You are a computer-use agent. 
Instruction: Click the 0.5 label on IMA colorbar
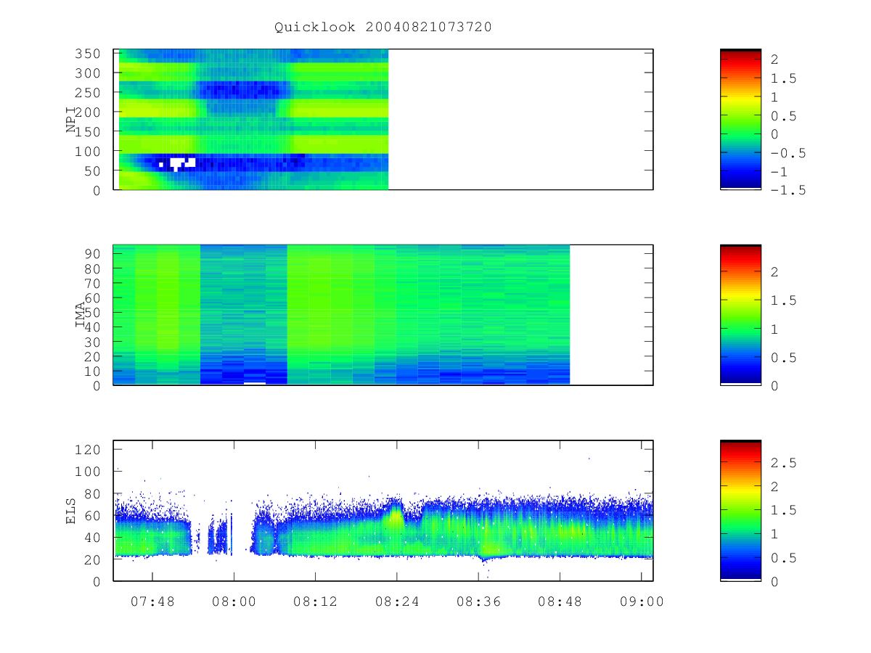785,357
